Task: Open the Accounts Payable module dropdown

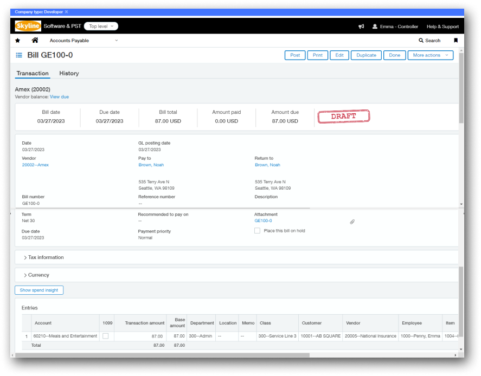Action: click(x=84, y=41)
